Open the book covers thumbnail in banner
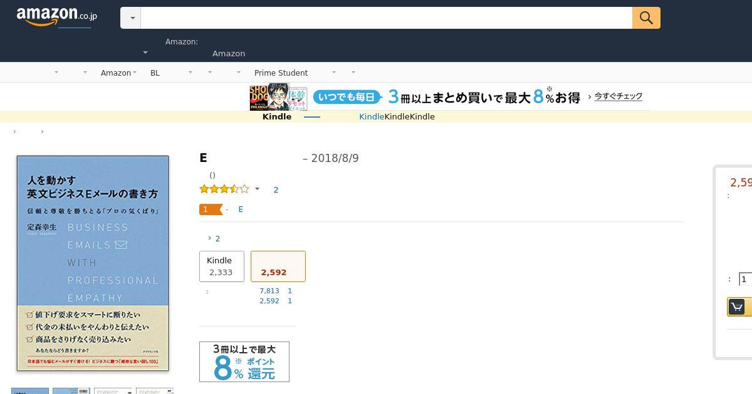 tap(278, 98)
